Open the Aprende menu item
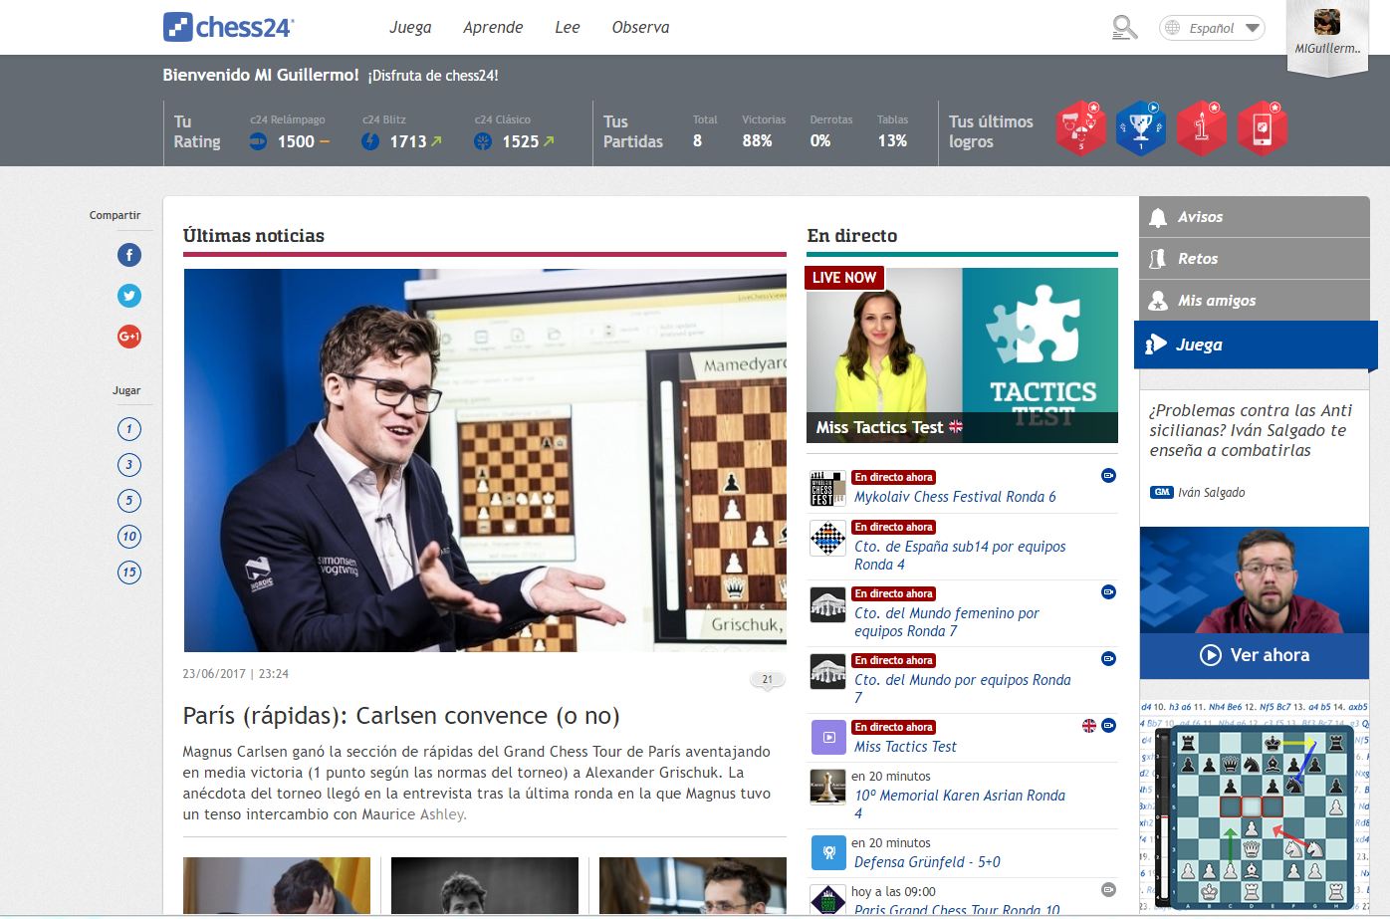The width and height of the screenshot is (1390, 919). point(493,28)
